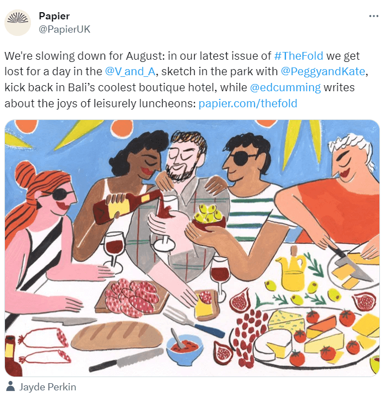Follow the papier.com/thefold link
391x397 pixels.
pyautogui.click(x=248, y=103)
